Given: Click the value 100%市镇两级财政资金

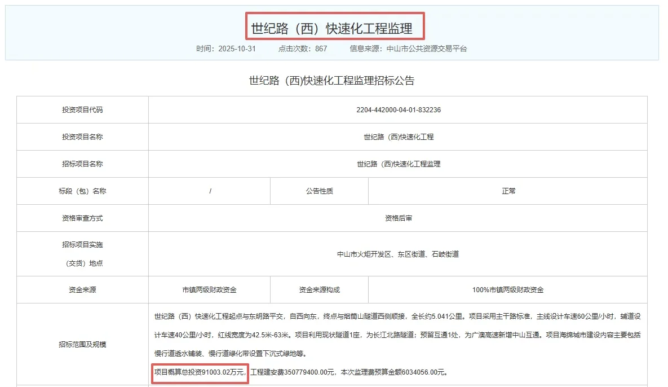Looking at the screenshot, I should point(508,290).
